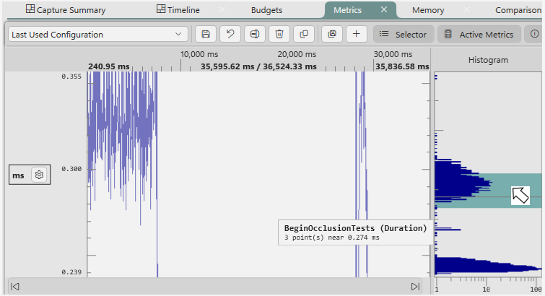This screenshot has height=296, width=545.
Task: Click the 10,000 ms ruler mark
Action: pyautogui.click(x=199, y=54)
